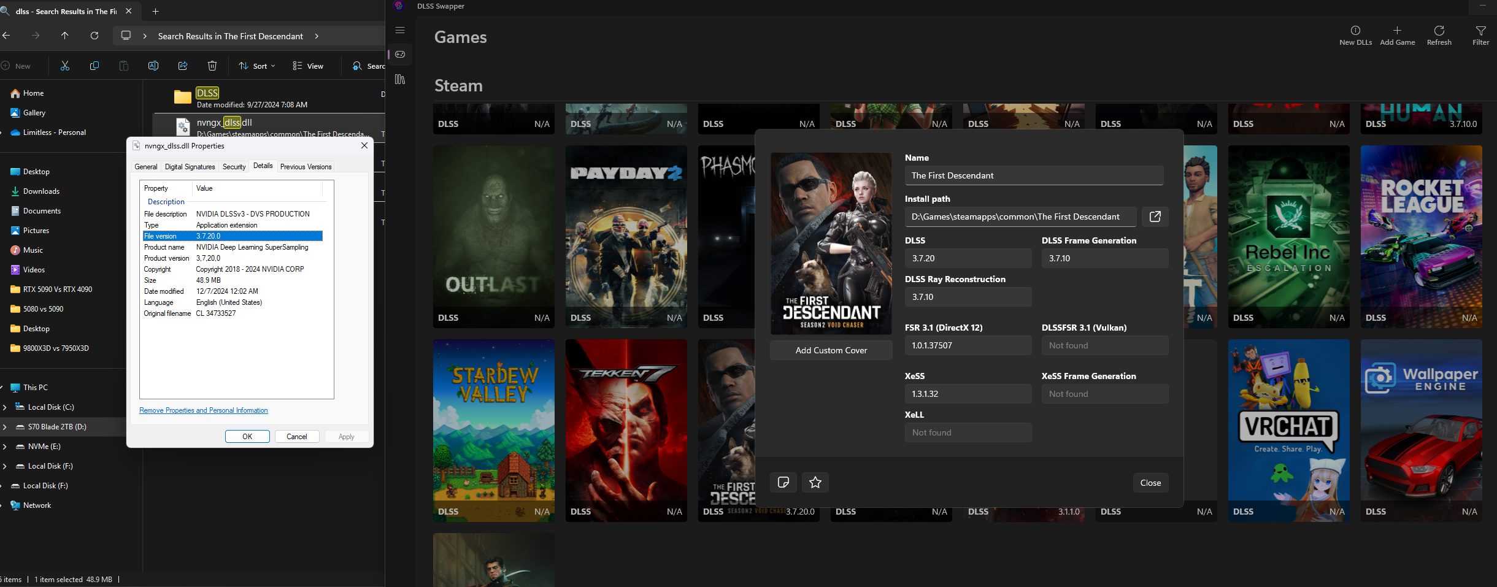Expand S70 Blade 2TB (D:) node
Screen dimensions: 1497x587
click(5, 427)
